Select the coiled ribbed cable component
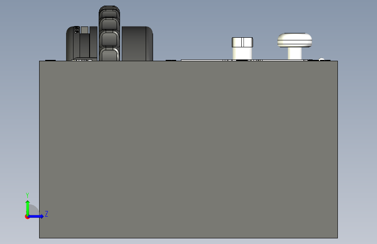 point(110,33)
